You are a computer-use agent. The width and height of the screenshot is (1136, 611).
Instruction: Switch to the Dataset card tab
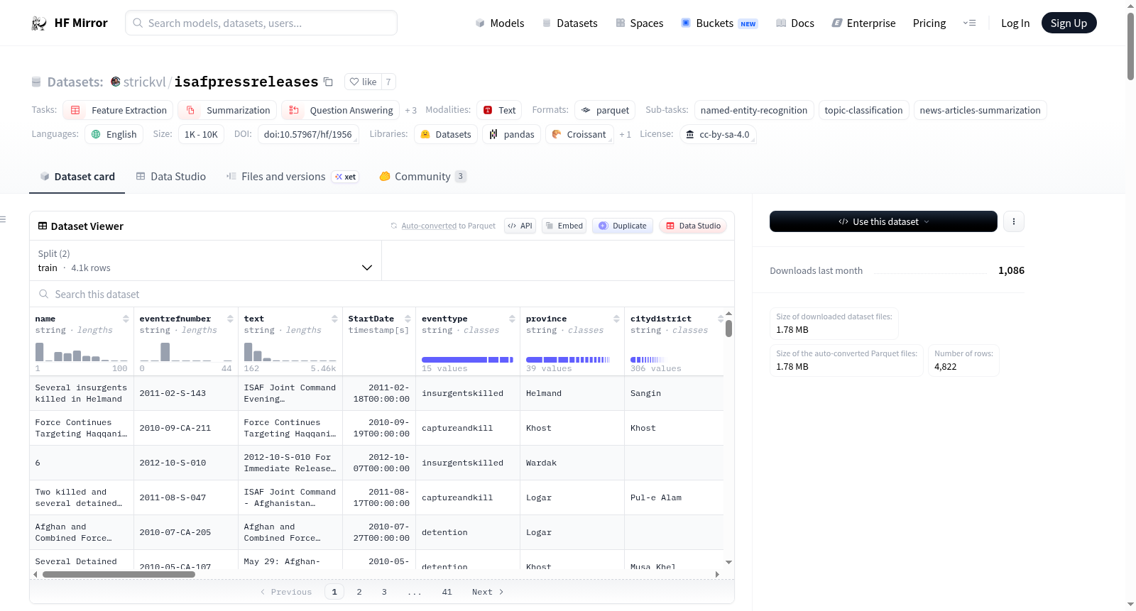point(77,176)
